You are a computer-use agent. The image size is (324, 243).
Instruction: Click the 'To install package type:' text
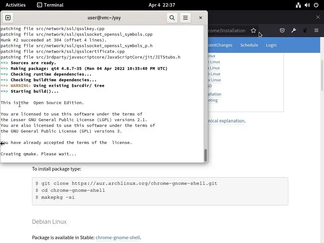click(57, 169)
